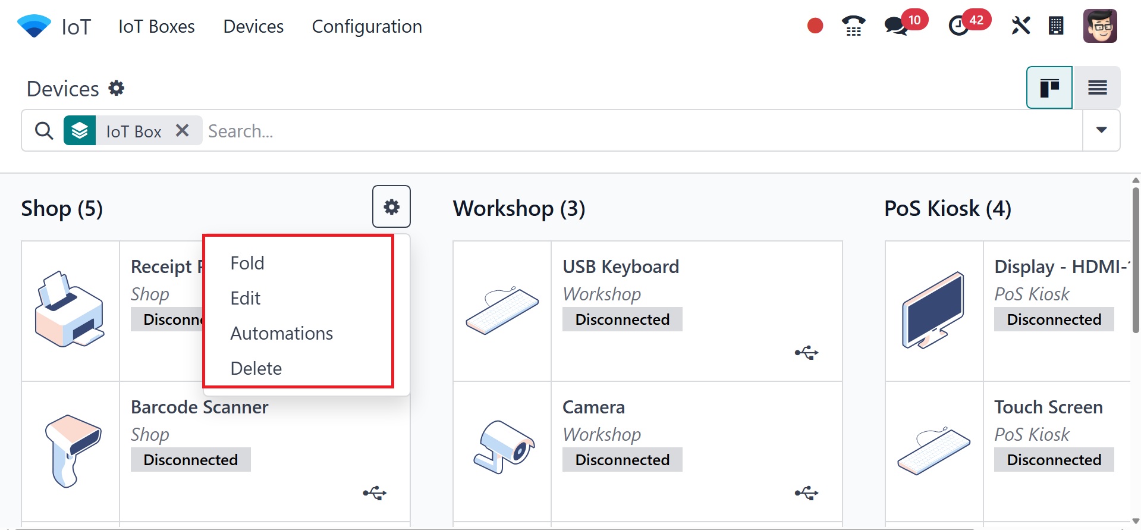Open the Devices settings gear icon

pos(117,89)
